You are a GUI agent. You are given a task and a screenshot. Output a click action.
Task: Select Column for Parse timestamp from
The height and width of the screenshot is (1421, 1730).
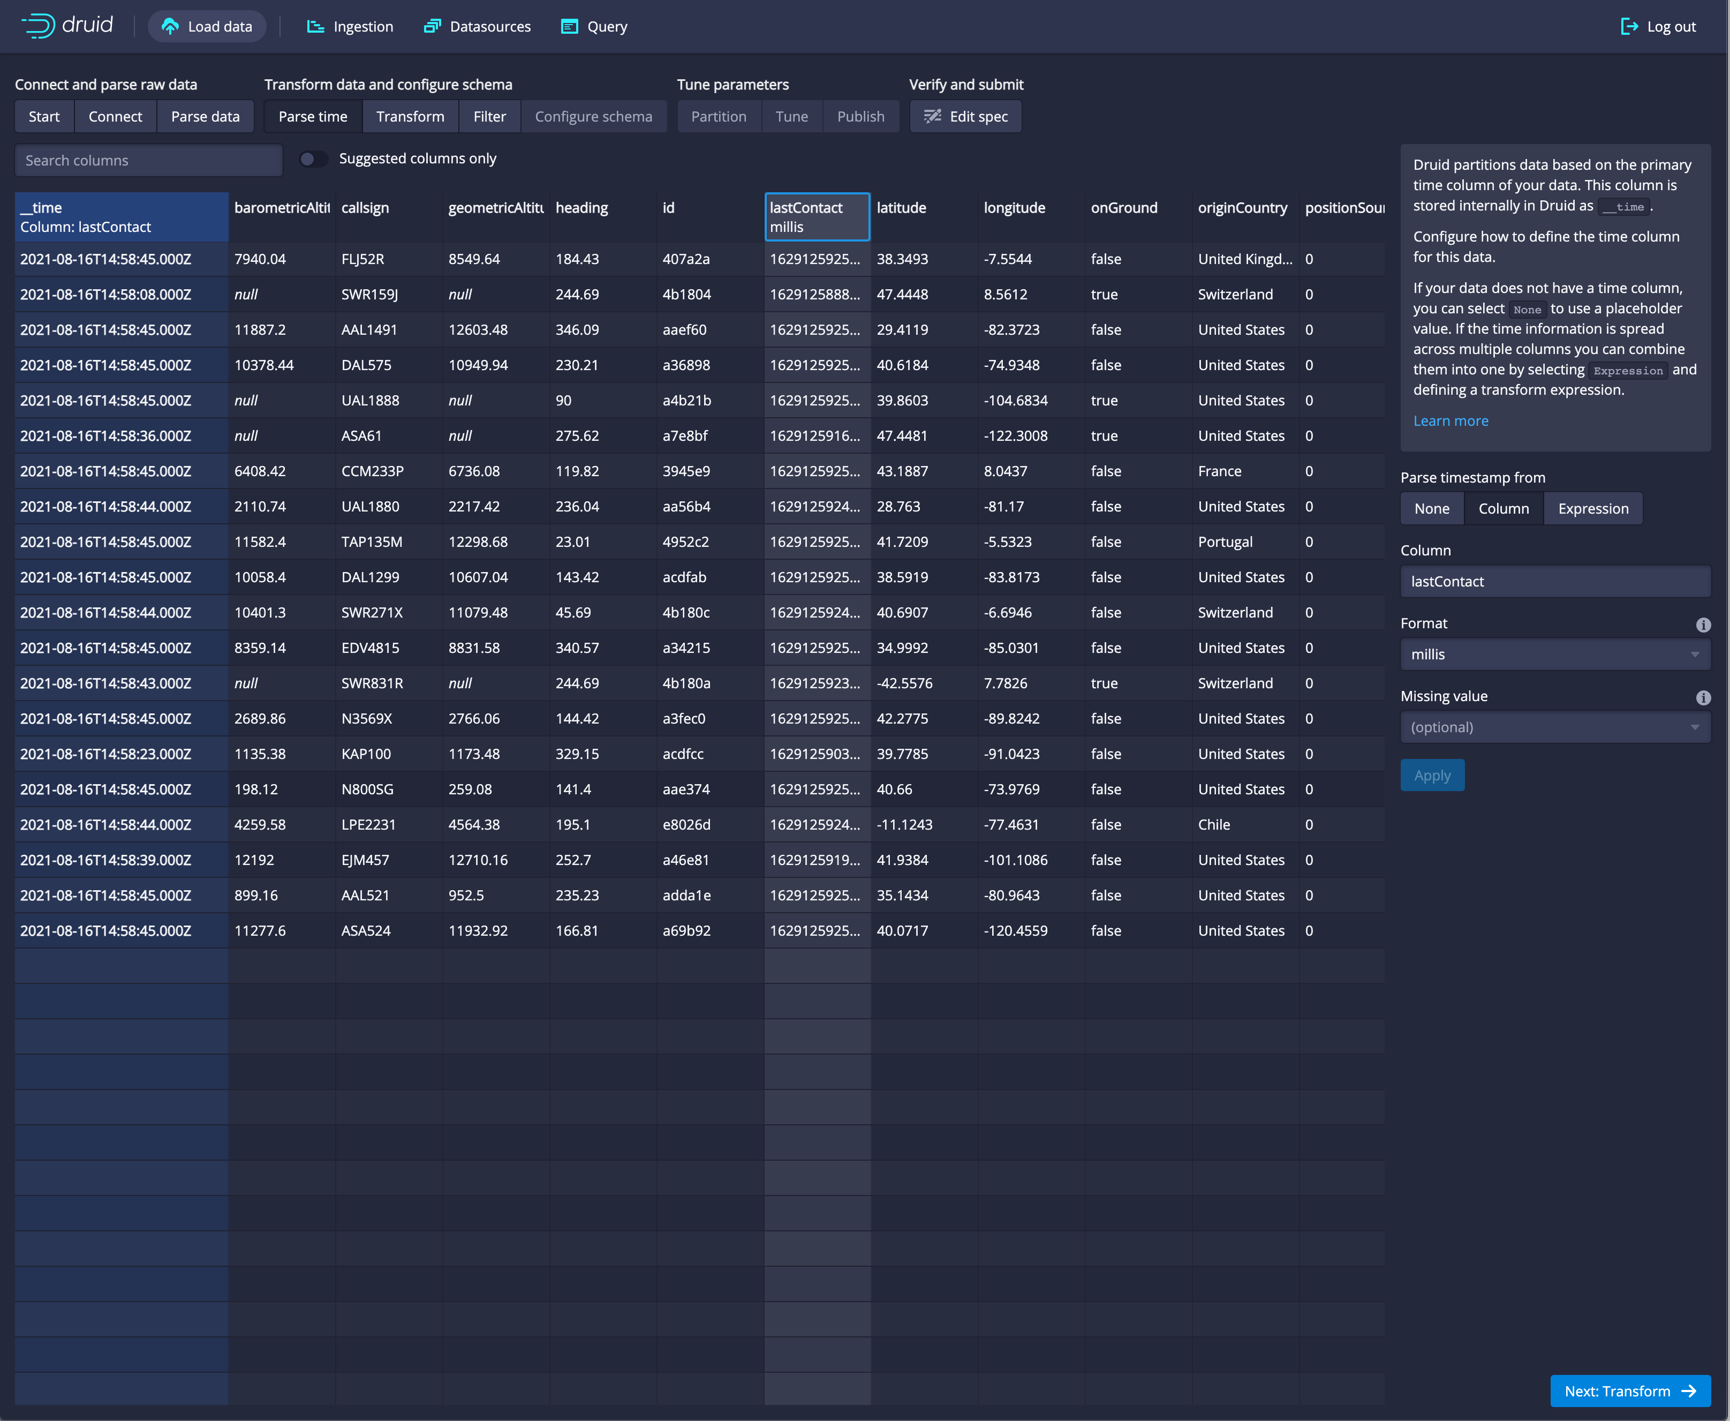(1504, 508)
